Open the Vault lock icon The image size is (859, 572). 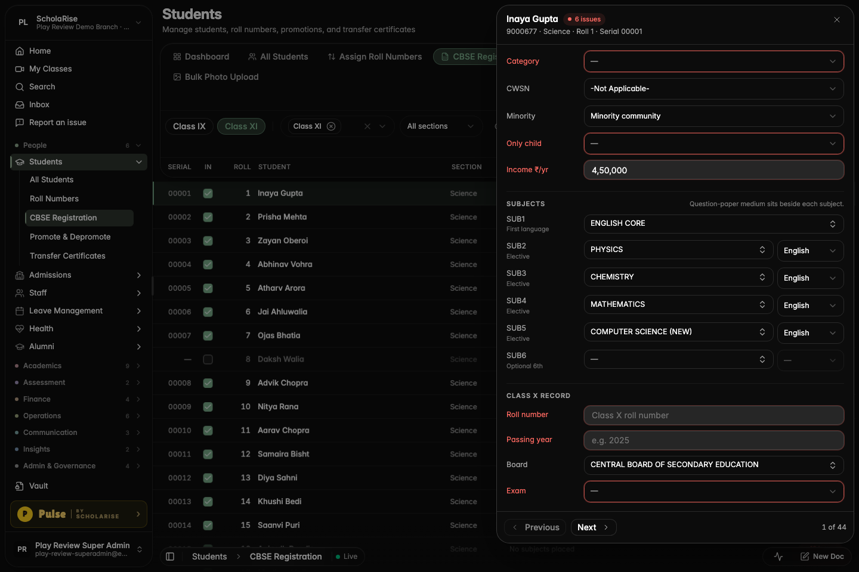[20, 486]
